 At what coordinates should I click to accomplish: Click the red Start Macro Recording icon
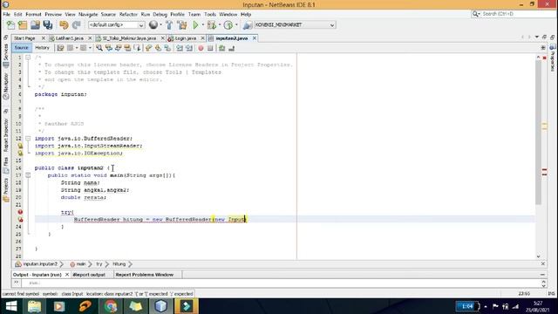(x=201, y=48)
